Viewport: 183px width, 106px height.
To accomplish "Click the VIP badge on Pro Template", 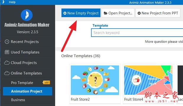I will pos(46,82).
